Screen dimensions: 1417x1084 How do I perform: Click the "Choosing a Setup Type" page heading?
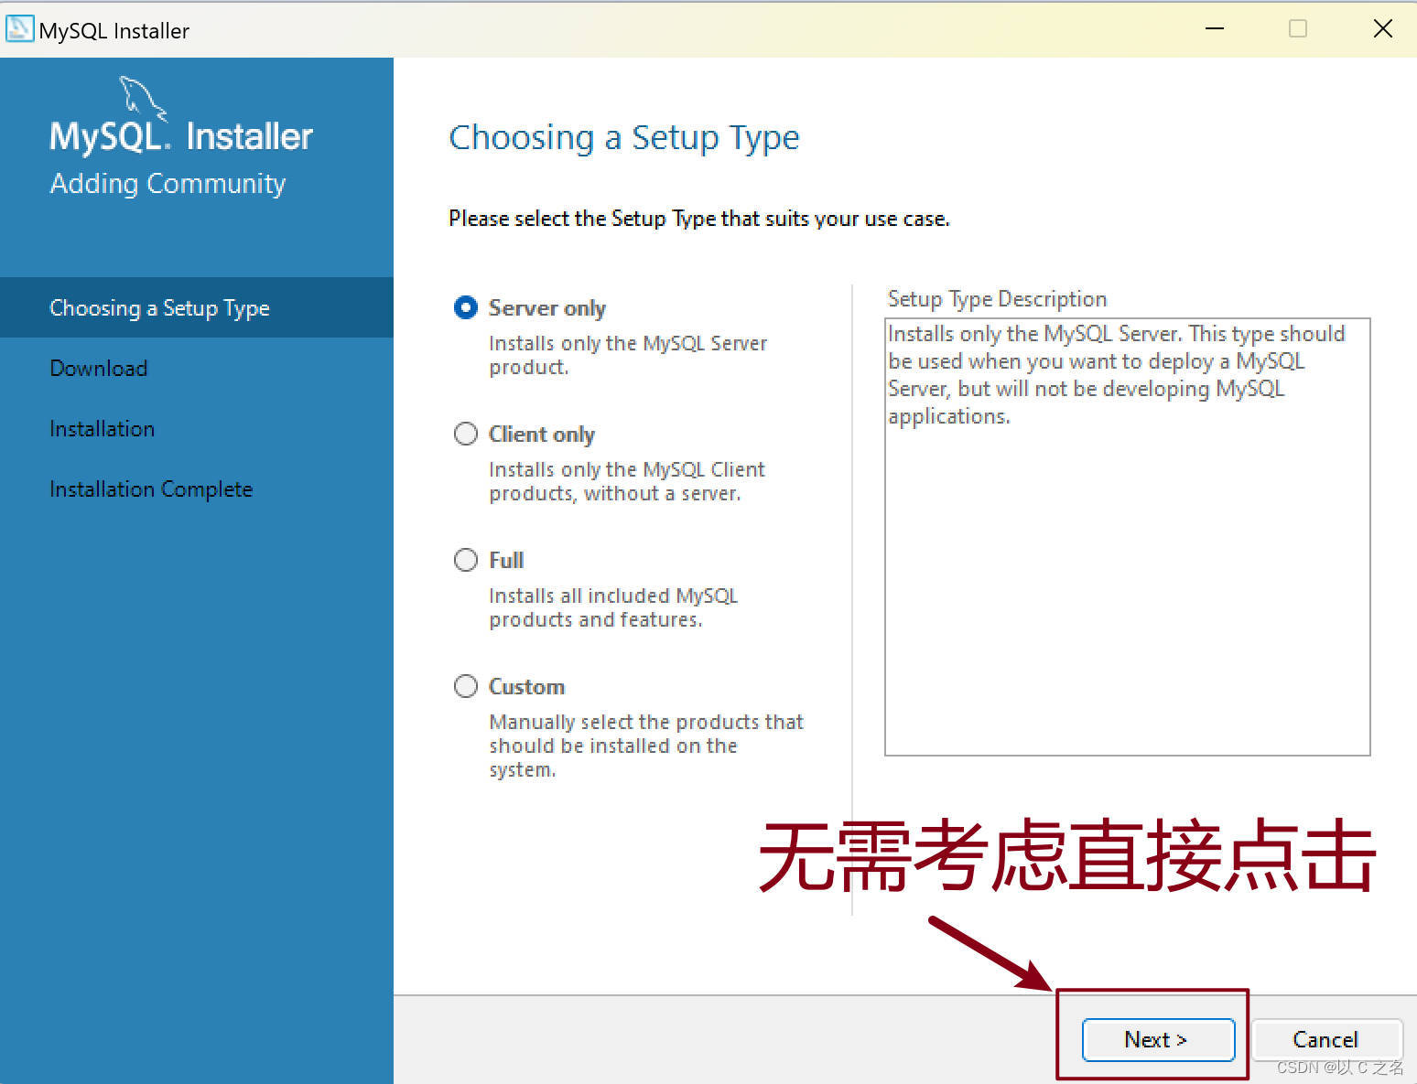click(x=624, y=137)
